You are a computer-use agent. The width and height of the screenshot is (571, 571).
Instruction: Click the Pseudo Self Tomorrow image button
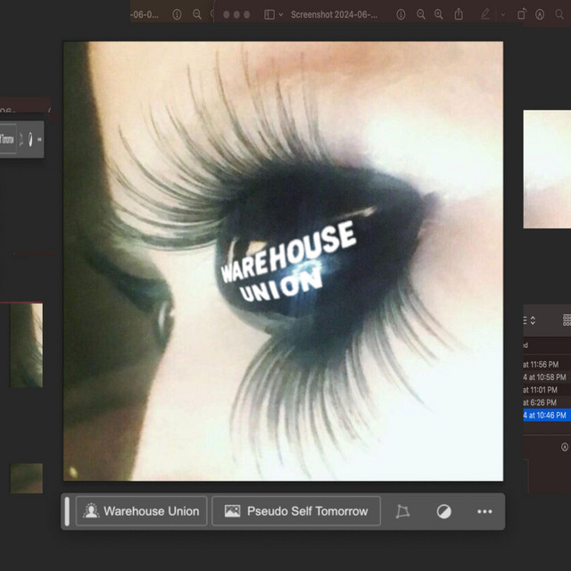[296, 511]
